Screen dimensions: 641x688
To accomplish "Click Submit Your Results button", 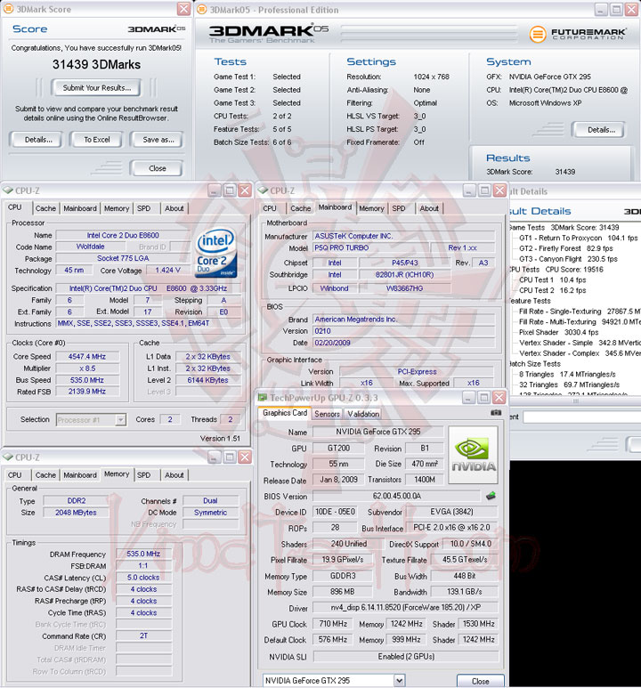I will click(96, 88).
